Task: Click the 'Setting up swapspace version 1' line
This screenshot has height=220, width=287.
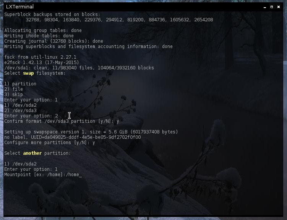Action: tap(91, 132)
